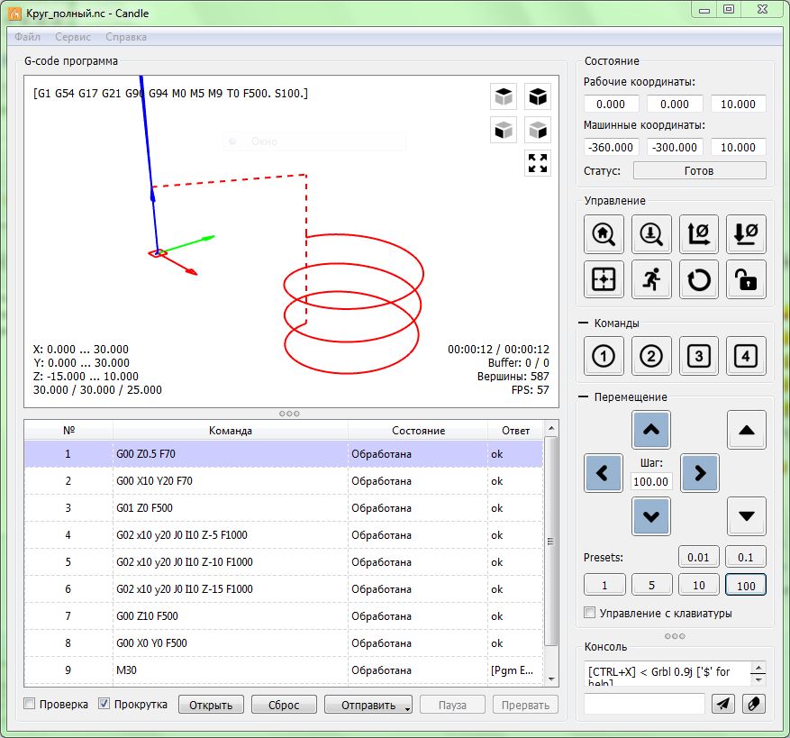
Task: Select the 0.01 step preset button
Action: pos(698,558)
